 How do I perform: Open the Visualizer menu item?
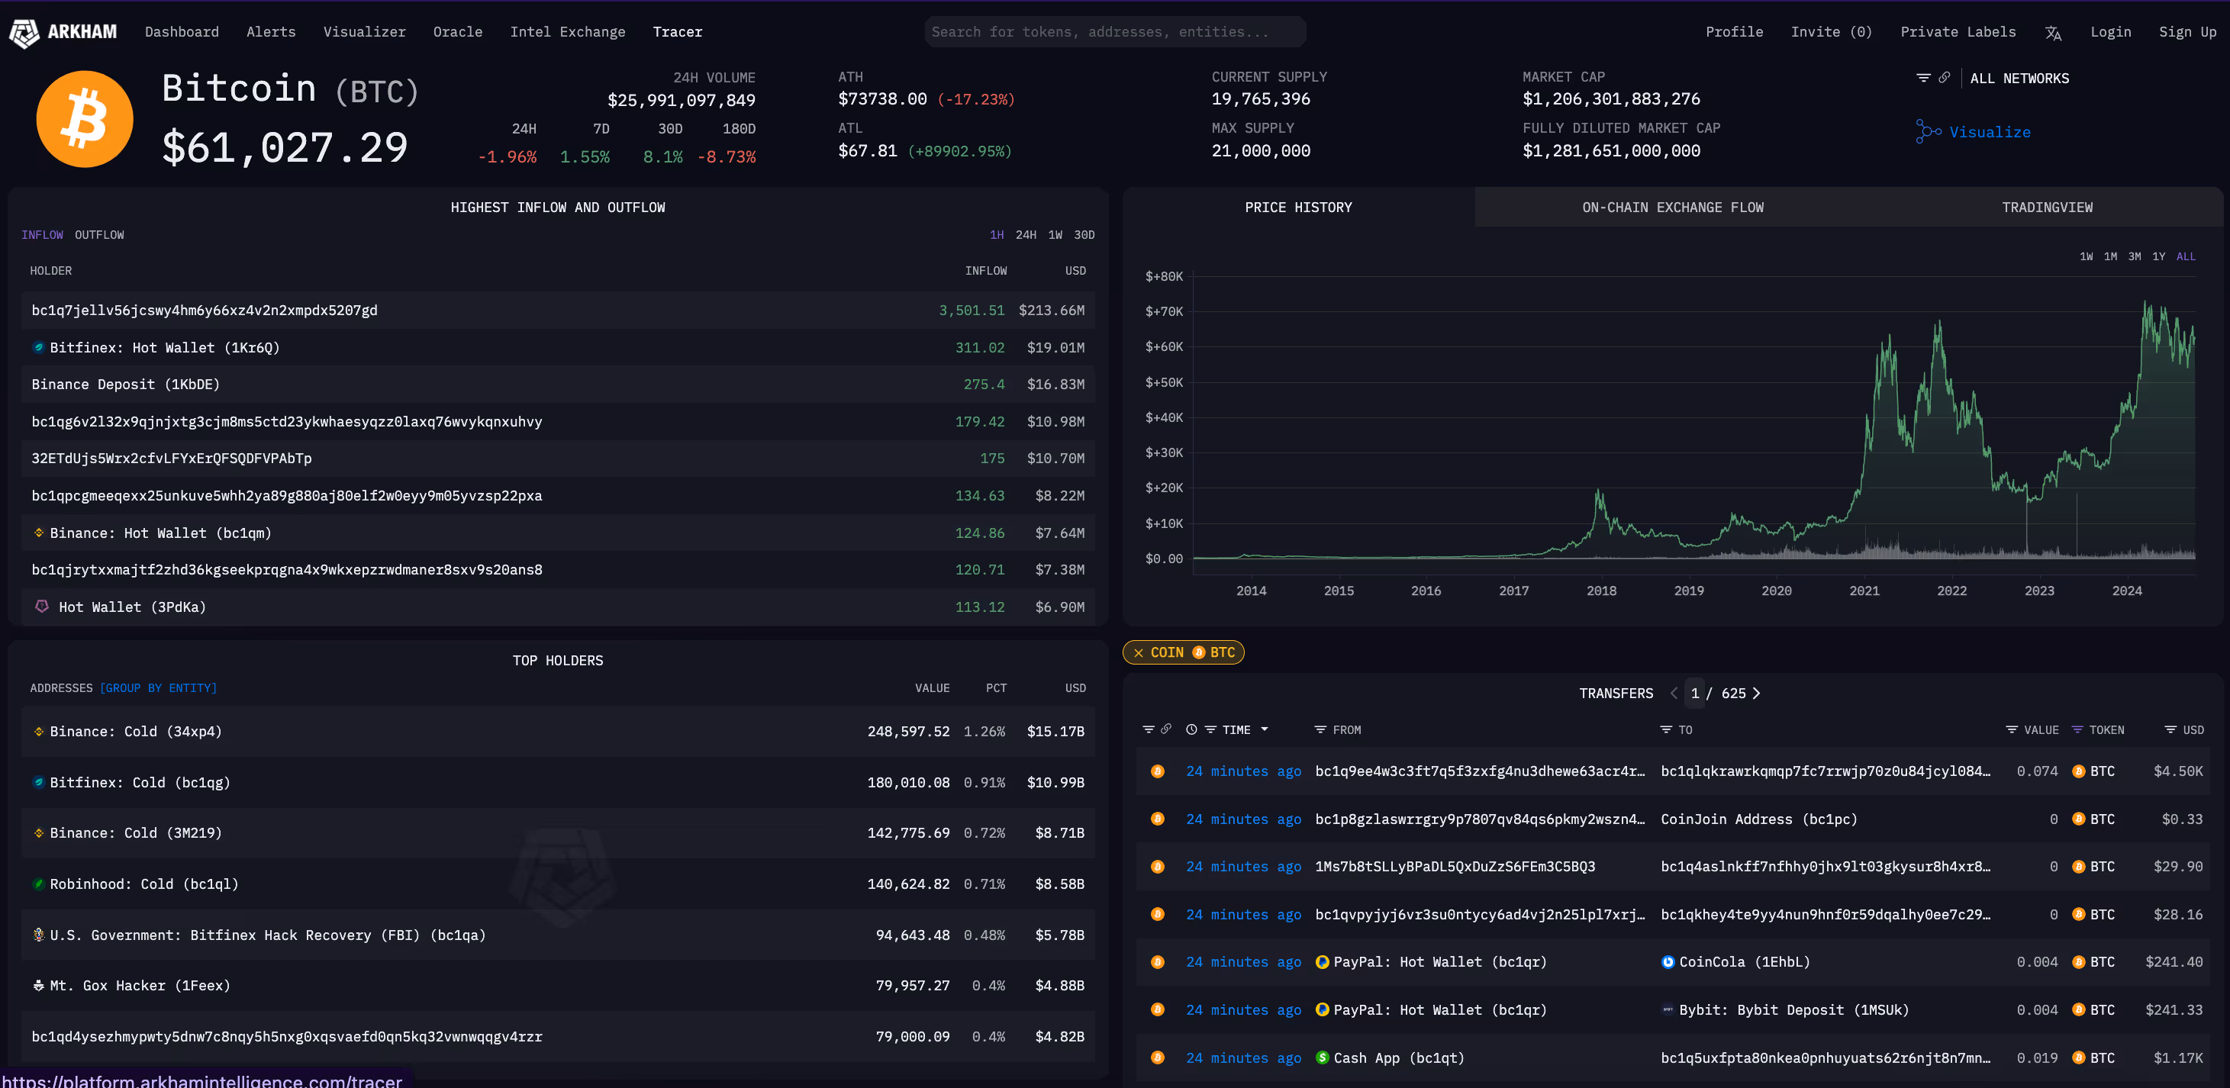pos(363,32)
